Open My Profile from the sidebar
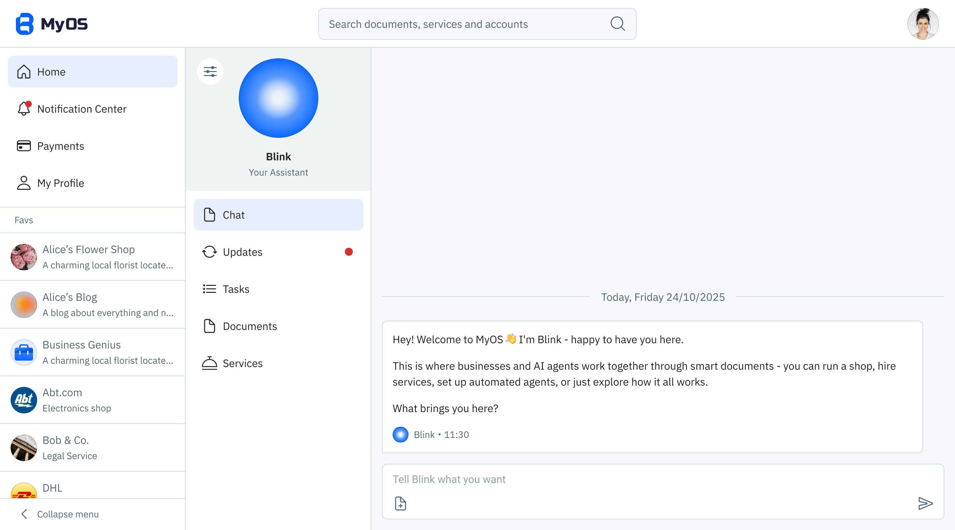 coord(60,183)
